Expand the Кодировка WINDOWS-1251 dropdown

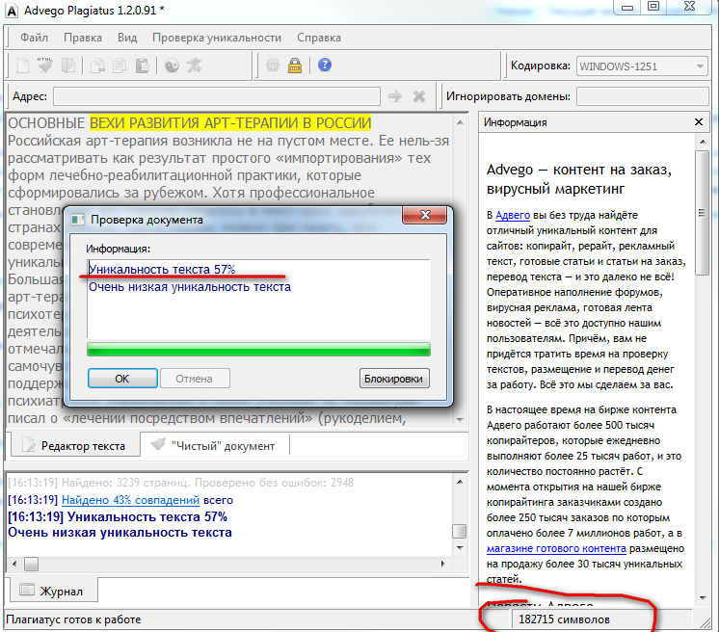click(x=700, y=66)
